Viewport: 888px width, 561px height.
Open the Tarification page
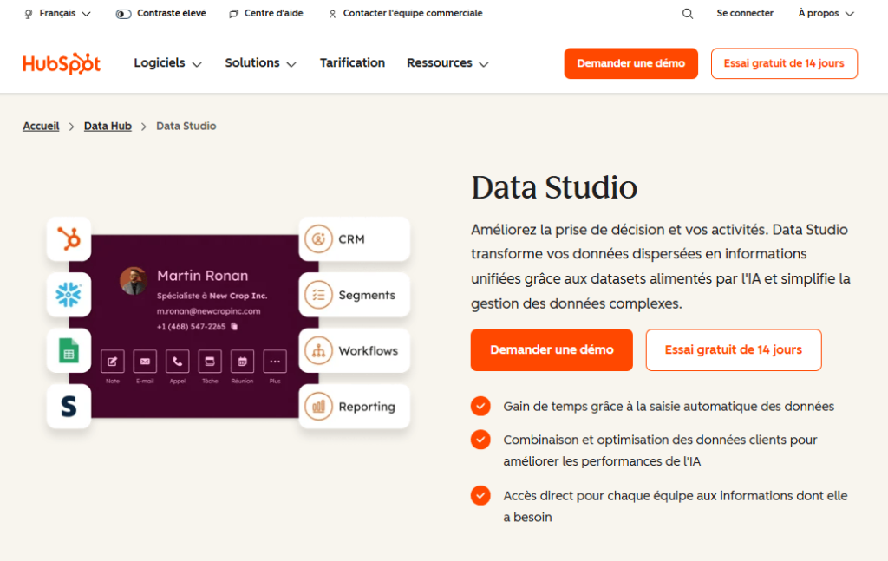[352, 62]
